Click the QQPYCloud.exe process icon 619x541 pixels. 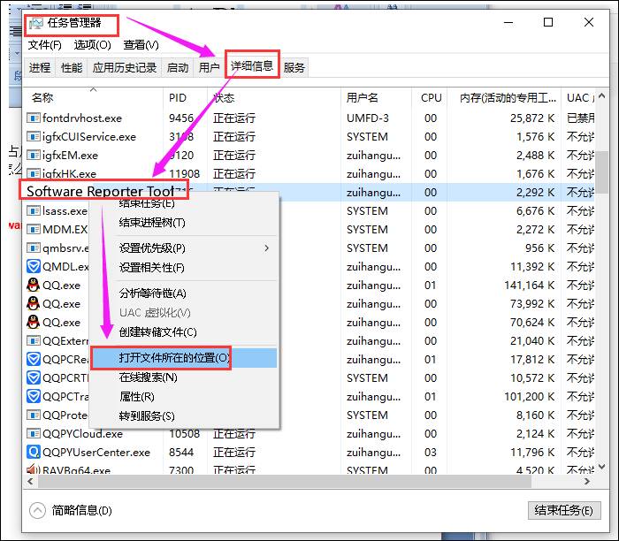tap(34, 433)
